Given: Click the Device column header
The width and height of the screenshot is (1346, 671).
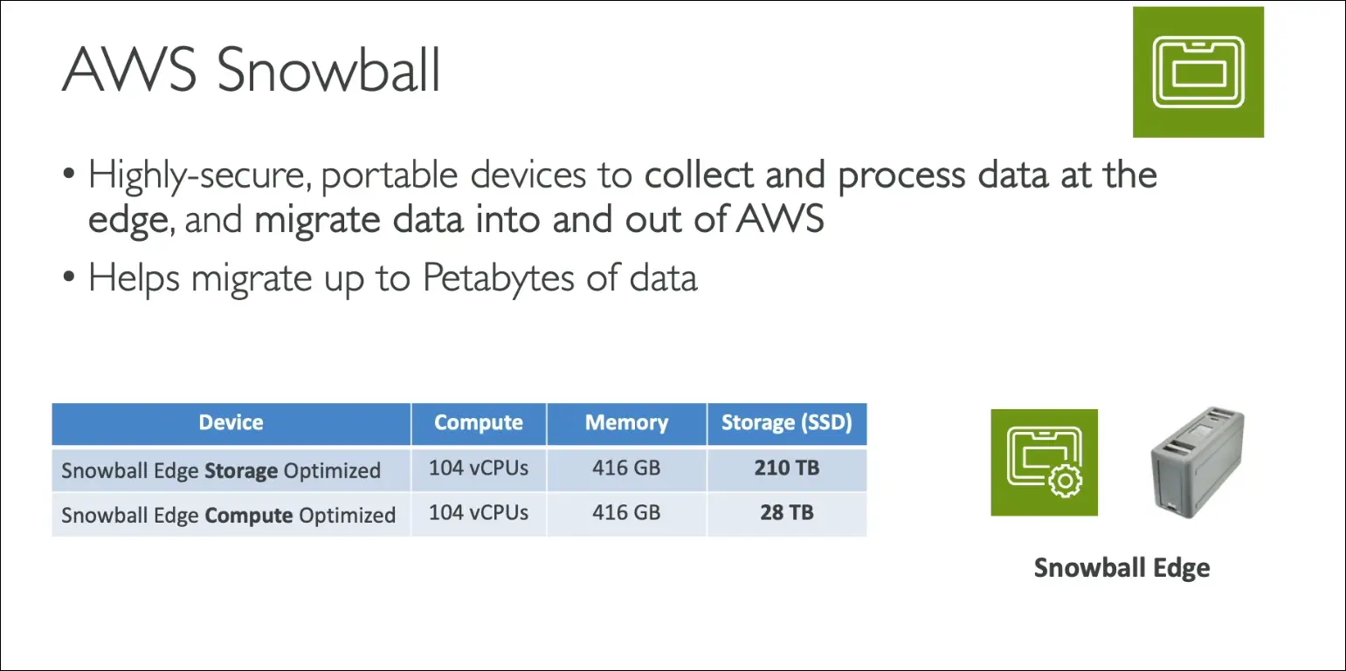Looking at the screenshot, I should point(231,423).
